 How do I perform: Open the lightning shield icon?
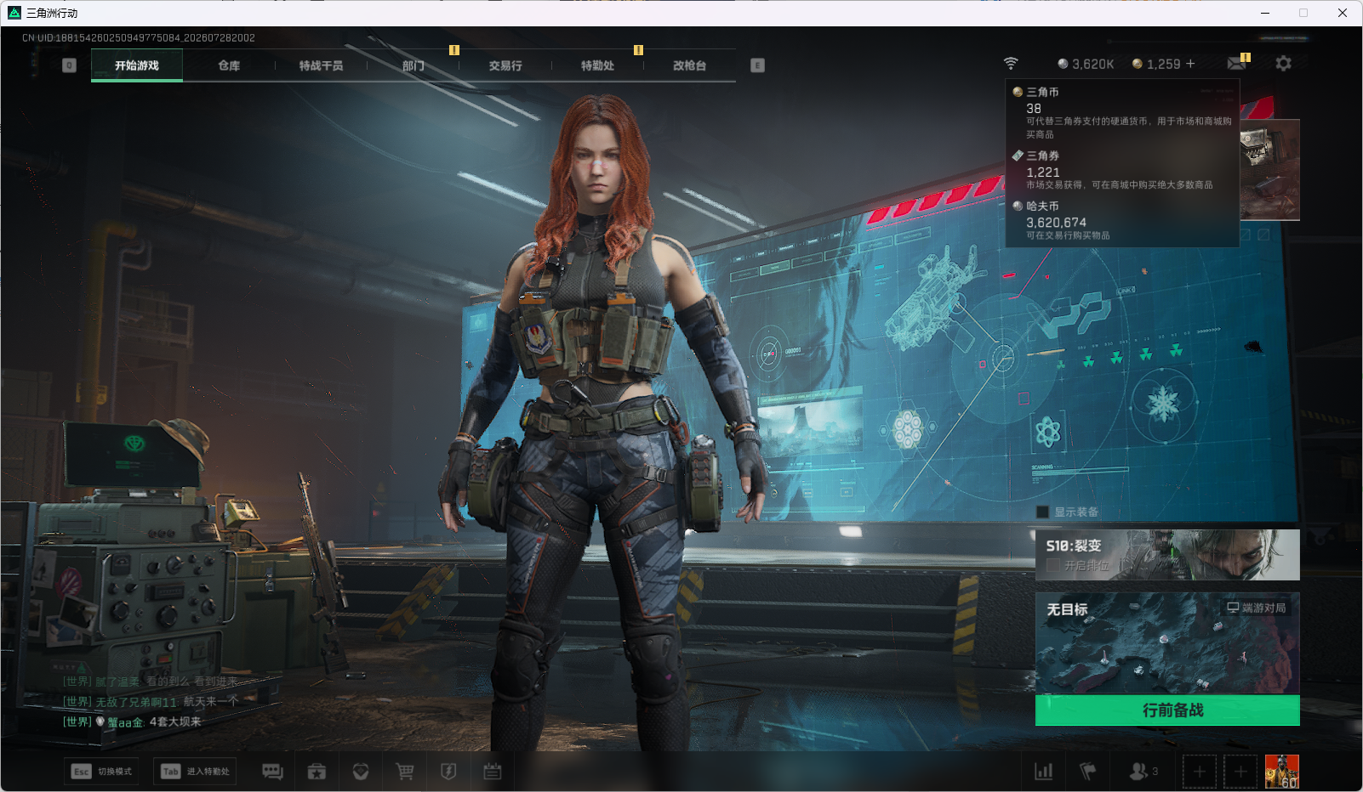coord(448,772)
